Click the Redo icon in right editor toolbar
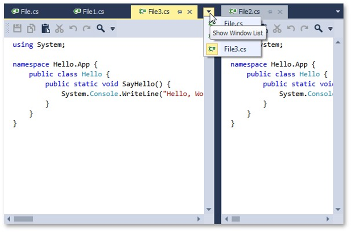The height and width of the screenshot is (232, 351). pos(304,29)
